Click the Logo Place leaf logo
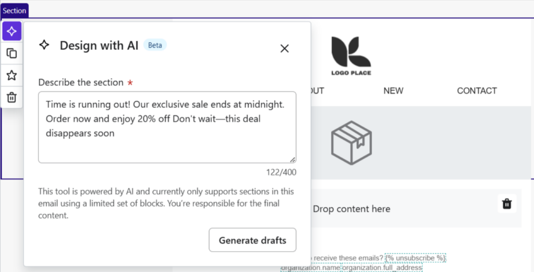Image resolution: width=534 pixels, height=272 pixels. click(x=351, y=56)
